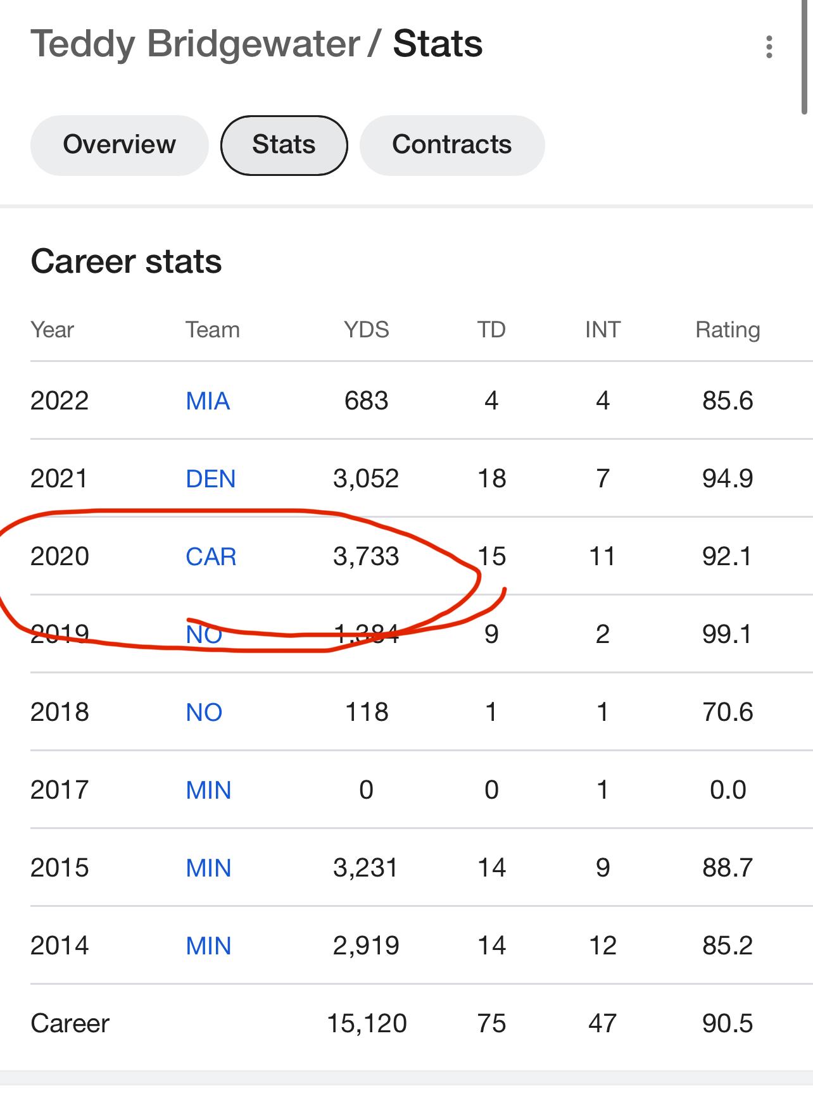Click the DEN team link
This screenshot has width=813, height=1093.
(210, 479)
